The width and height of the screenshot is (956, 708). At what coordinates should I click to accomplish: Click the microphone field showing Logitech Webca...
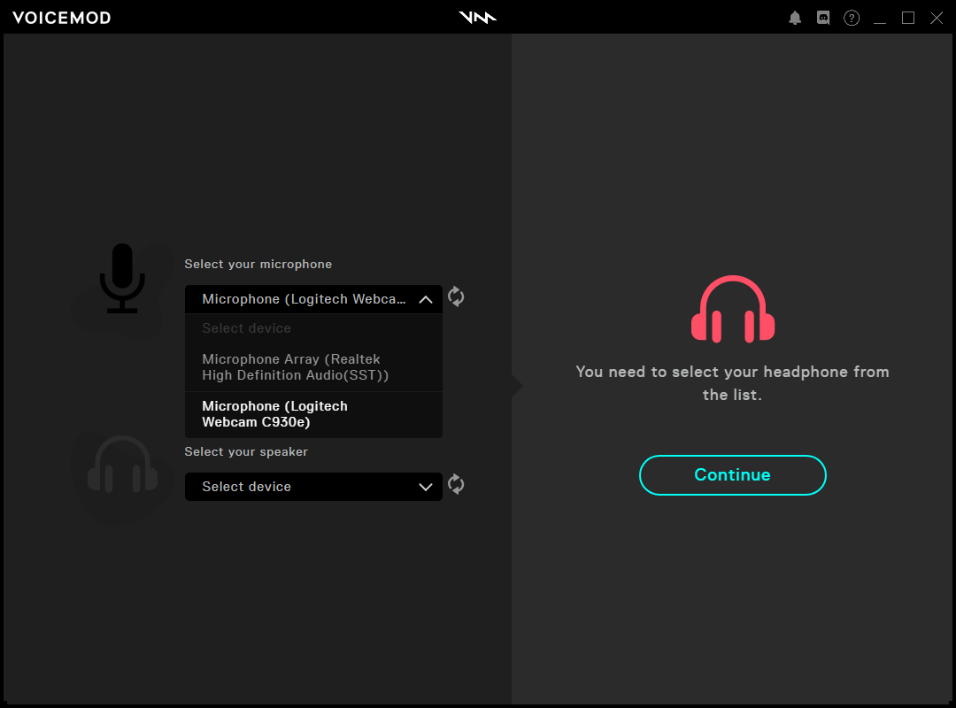tap(301, 299)
